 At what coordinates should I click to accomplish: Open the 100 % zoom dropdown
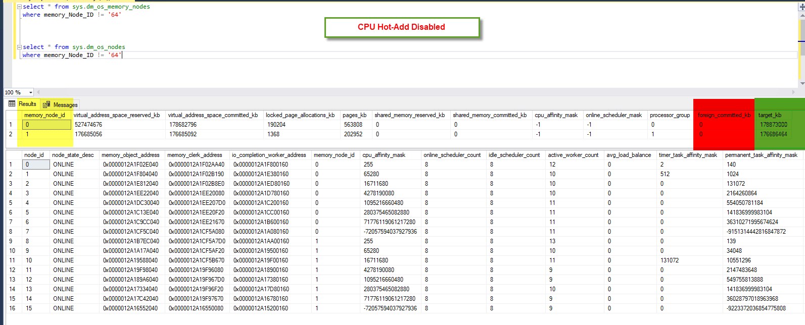pyautogui.click(x=31, y=92)
